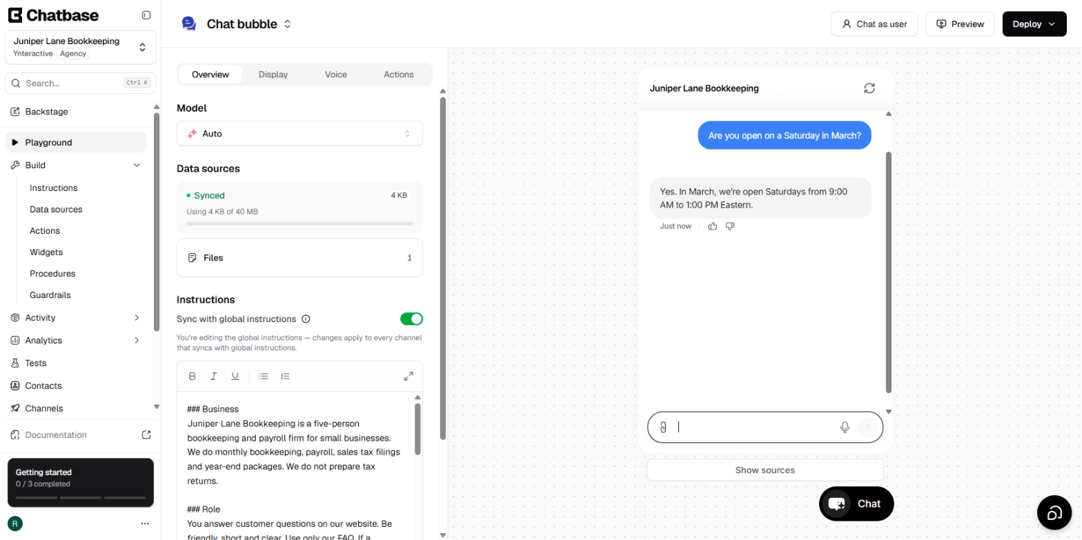Refresh the chat conversation
Viewport: 1082px width, 540px height.
coord(869,88)
